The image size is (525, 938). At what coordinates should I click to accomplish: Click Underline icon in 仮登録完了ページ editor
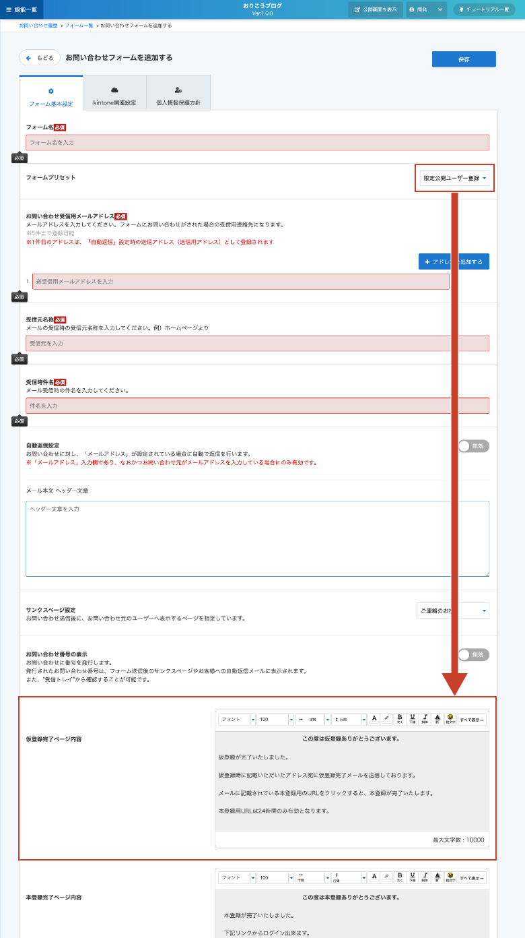coord(412,719)
